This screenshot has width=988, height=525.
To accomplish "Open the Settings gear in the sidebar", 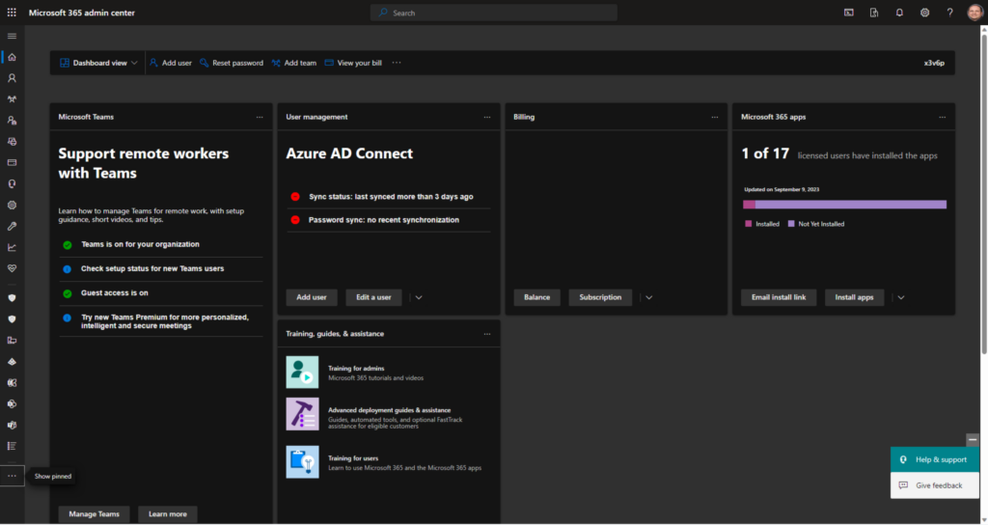I will [x=12, y=205].
